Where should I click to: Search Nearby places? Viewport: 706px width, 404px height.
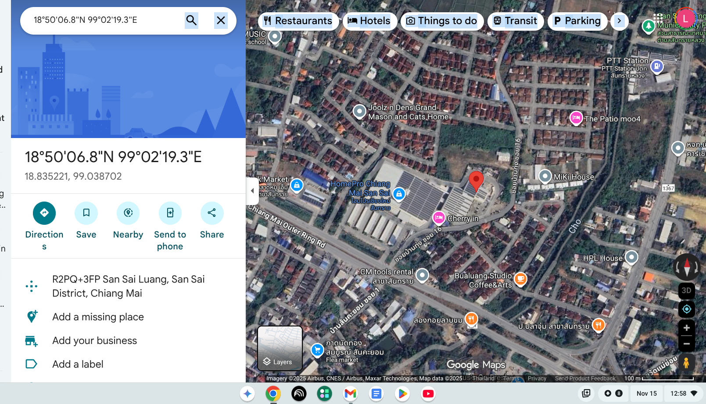[128, 213]
